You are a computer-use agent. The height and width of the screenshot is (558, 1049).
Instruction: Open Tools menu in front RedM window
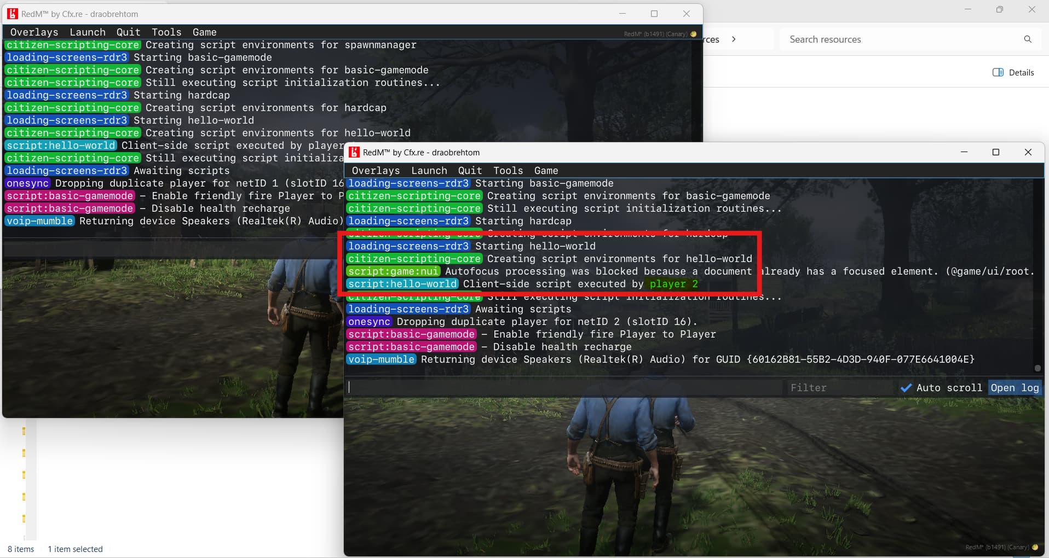pos(508,171)
